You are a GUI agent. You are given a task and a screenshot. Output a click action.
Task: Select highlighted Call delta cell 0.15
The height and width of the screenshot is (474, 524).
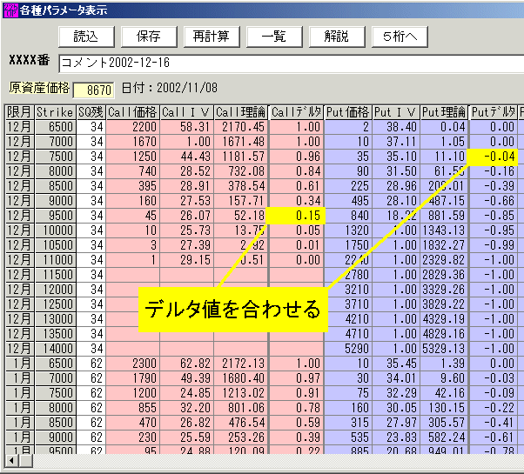295,216
